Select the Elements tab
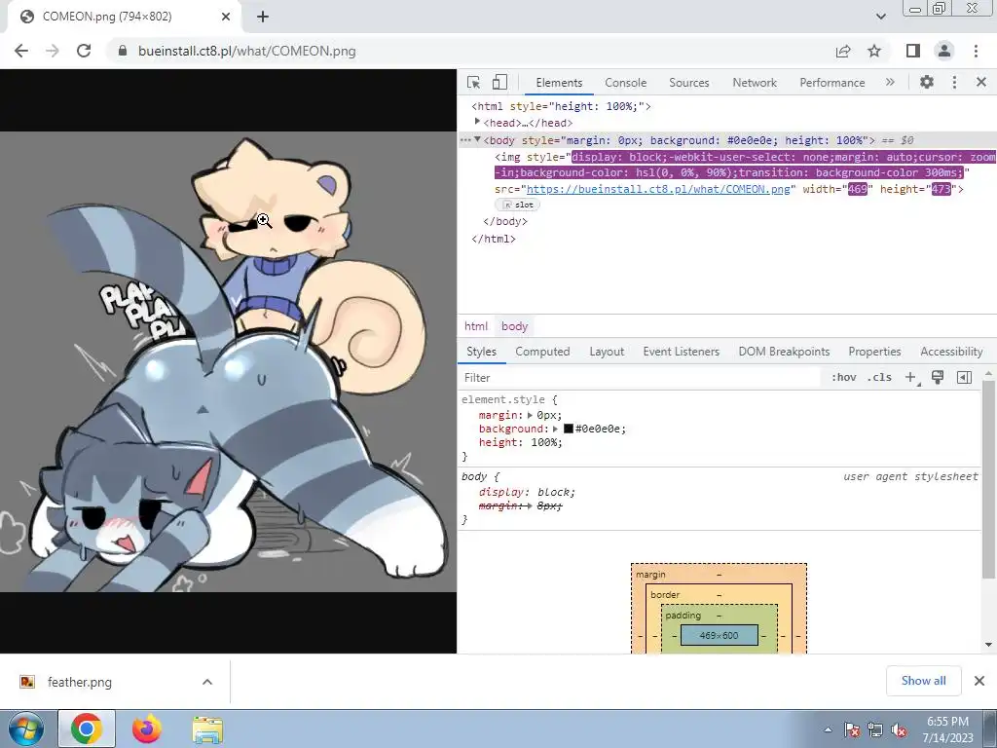 [559, 83]
